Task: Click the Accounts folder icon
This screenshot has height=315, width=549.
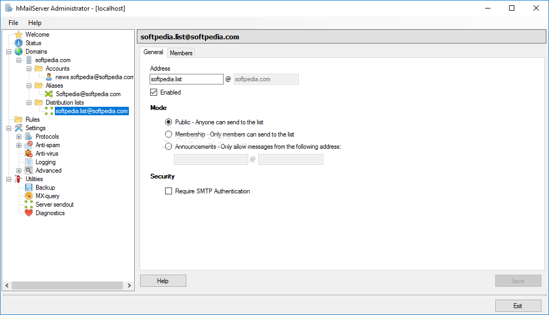Action: 39,69
